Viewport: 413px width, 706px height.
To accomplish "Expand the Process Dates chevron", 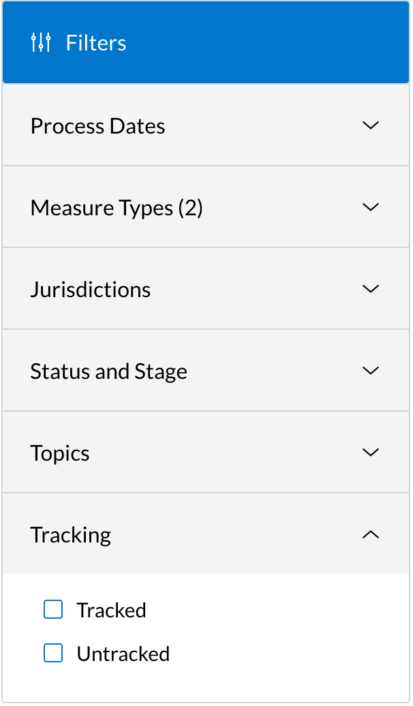I will pos(371,125).
